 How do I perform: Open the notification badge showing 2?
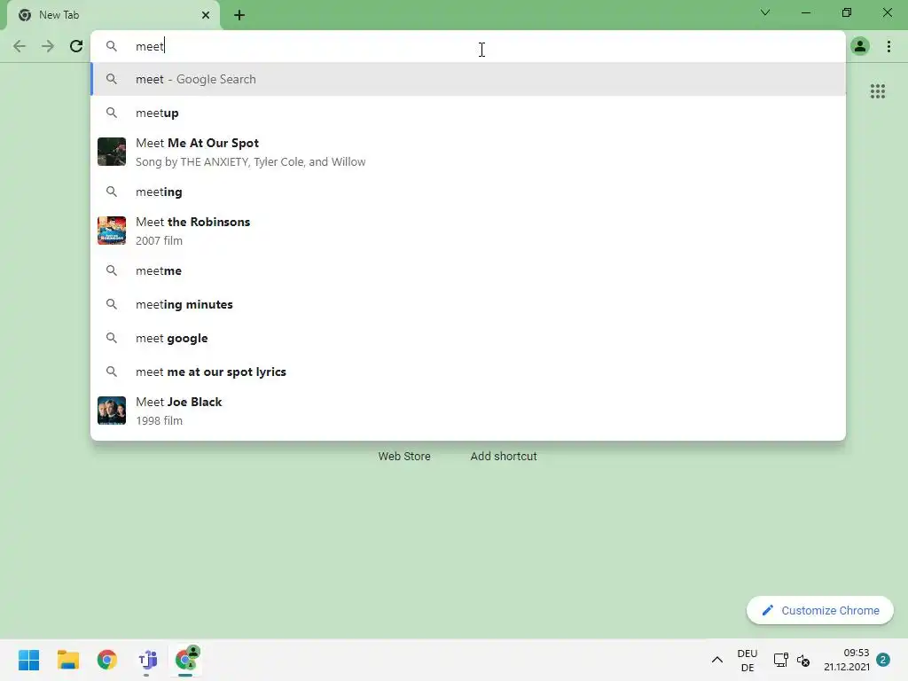coord(883,660)
